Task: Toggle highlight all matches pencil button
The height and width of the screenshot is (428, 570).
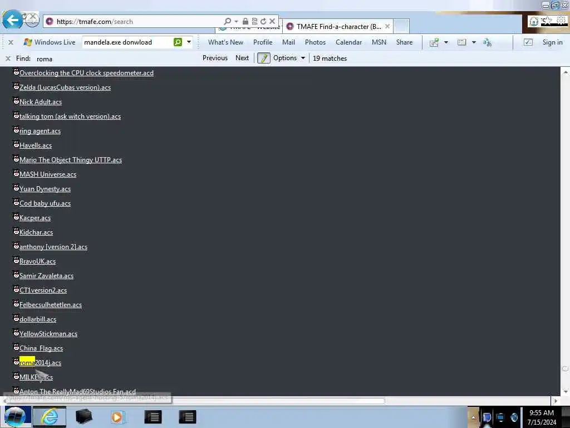Action: tap(263, 58)
